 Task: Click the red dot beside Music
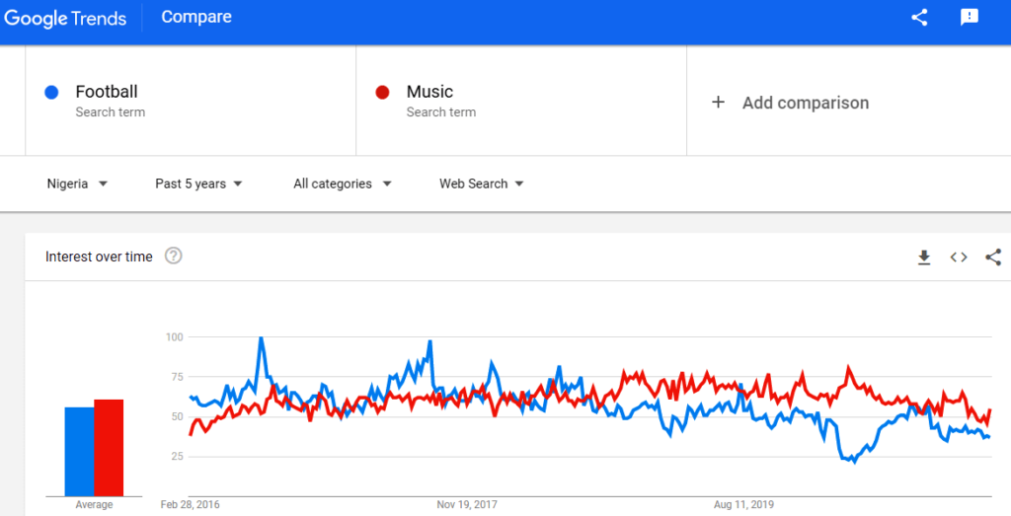(x=383, y=93)
